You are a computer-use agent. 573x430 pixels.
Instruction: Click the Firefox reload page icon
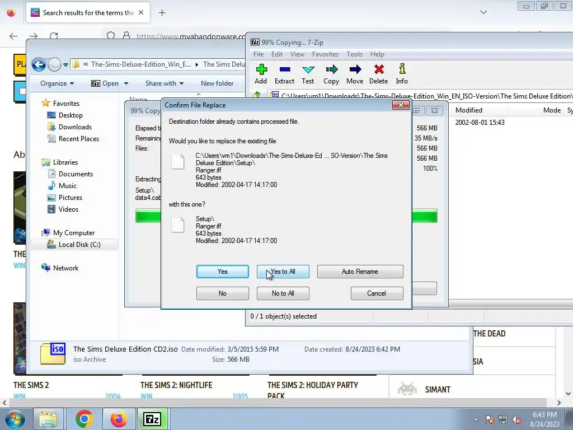point(54,36)
